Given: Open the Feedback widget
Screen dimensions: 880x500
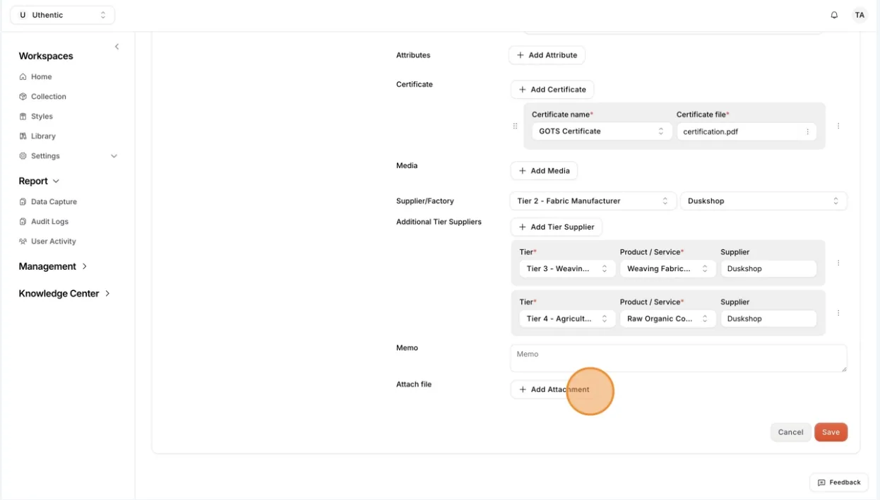Looking at the screenshot, I should point(839,482).
